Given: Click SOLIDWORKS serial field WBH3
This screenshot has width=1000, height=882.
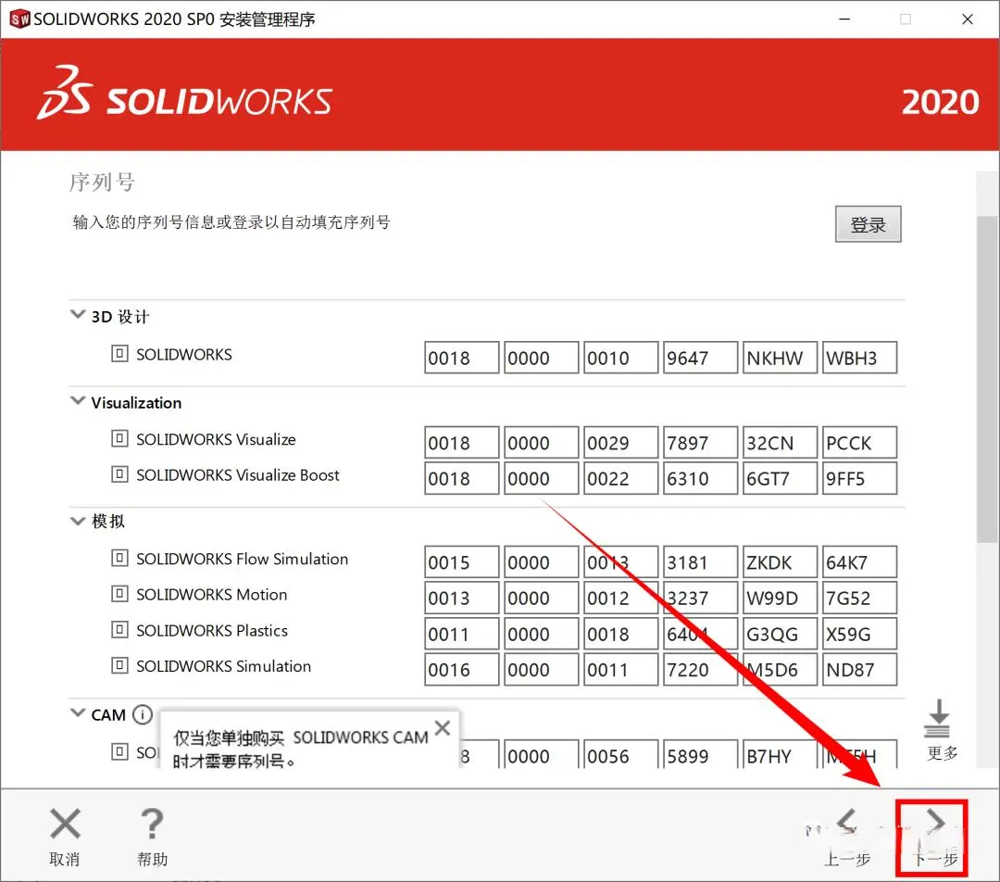Looking at the screenshot, I should [859, 358].
